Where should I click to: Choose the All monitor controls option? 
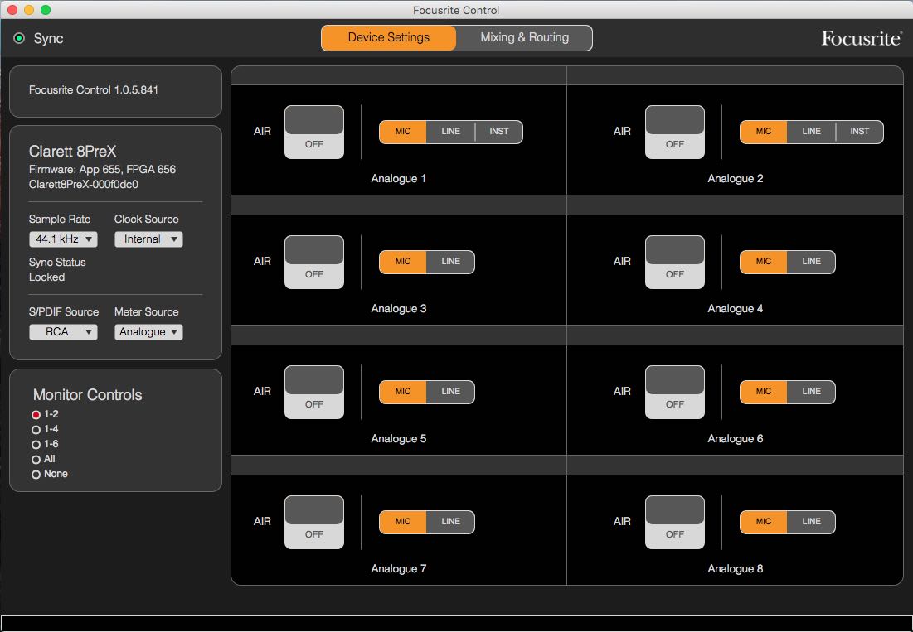point(36,460)
